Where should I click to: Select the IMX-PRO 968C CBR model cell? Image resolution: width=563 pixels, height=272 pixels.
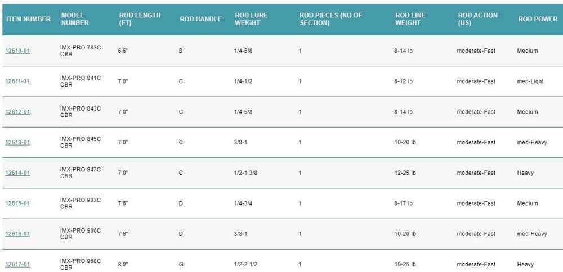click(x=81, y=264)
